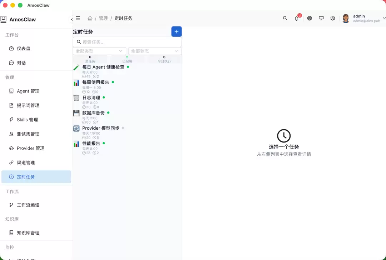Select the Provider 模型同步 task
386x260 pixels.
pos(127,132)
